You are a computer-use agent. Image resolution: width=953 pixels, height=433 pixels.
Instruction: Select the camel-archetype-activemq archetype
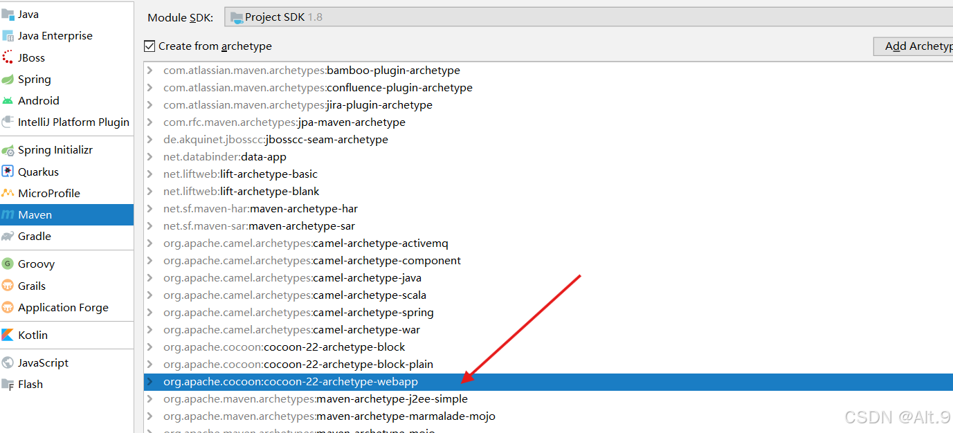[x=548, y=243]
